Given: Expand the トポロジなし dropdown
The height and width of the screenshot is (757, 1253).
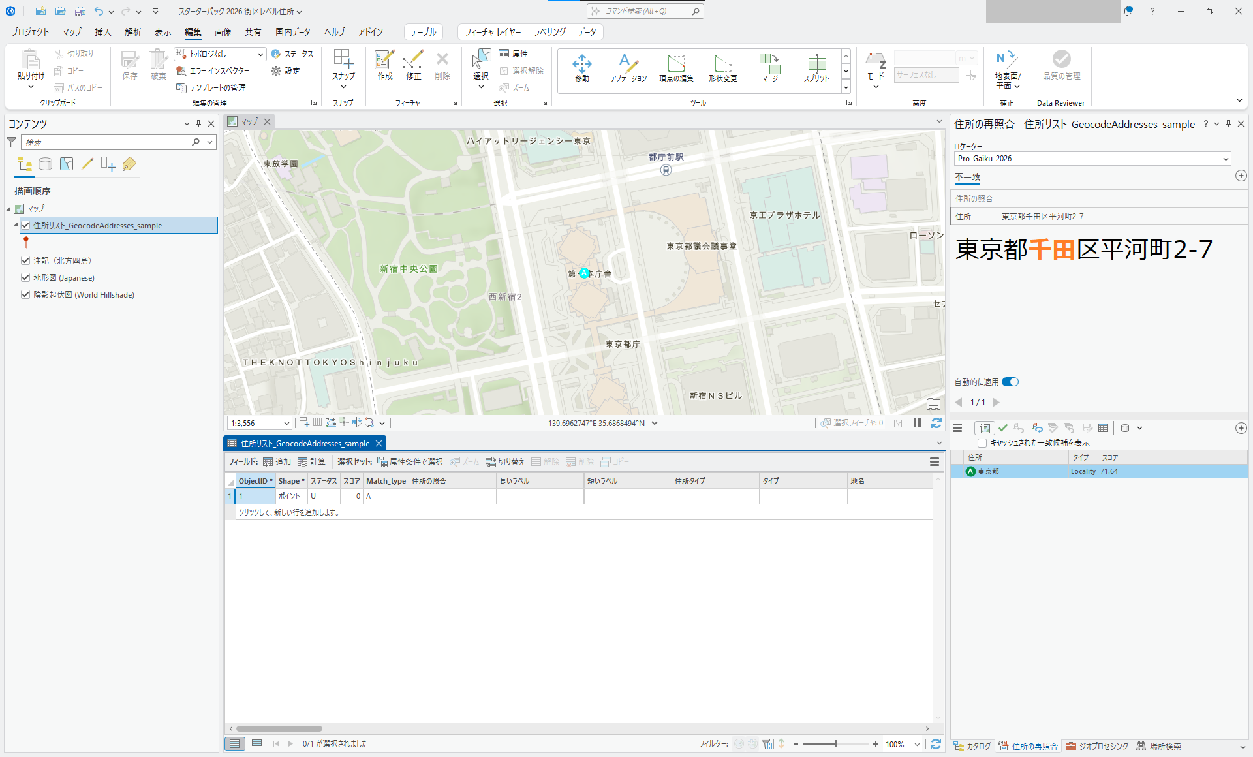Looking at the screenshot, I should 260,54.
